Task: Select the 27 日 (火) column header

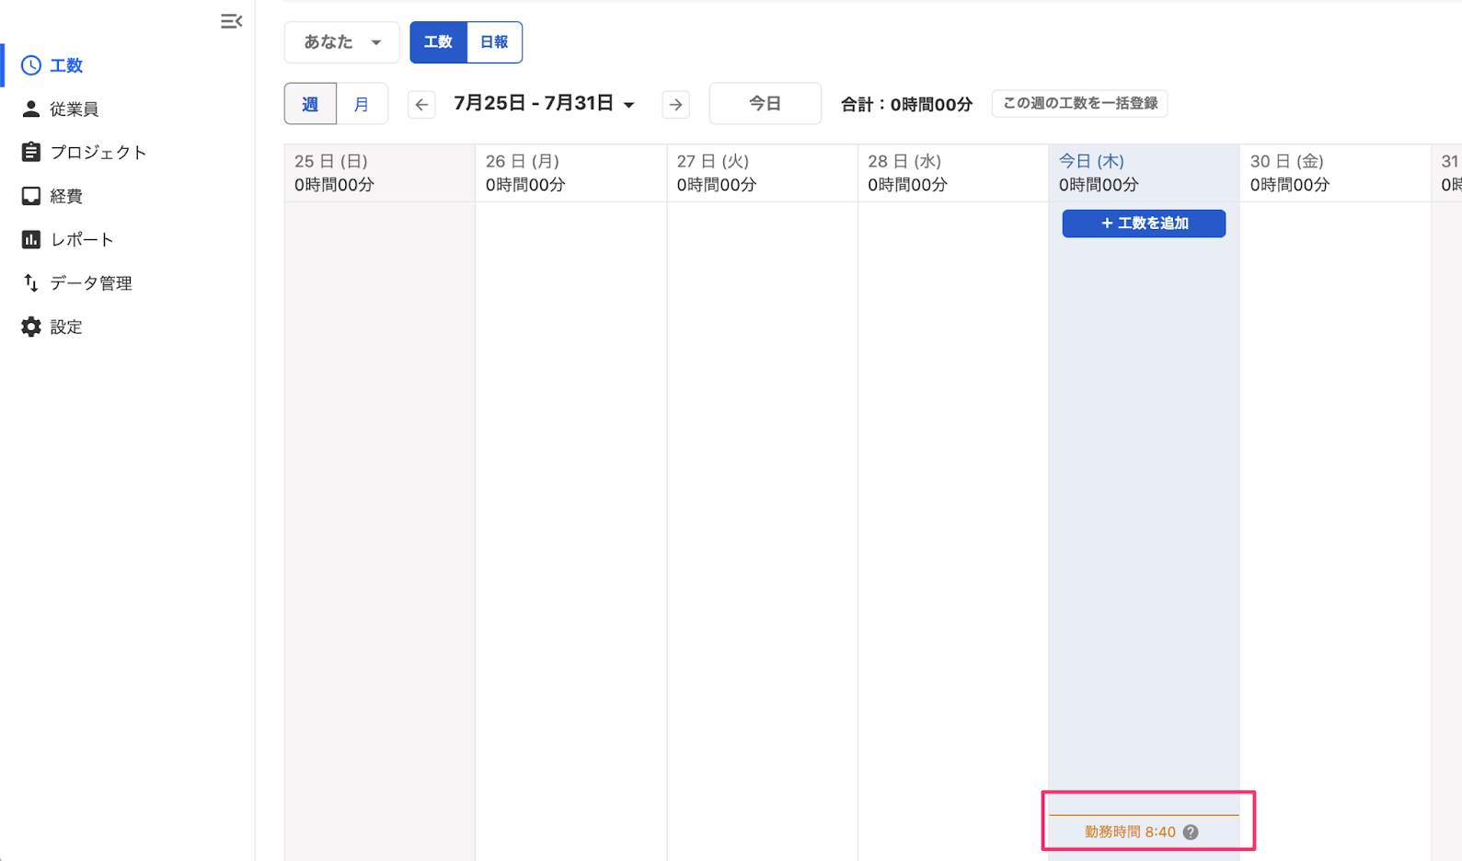Action: point(762,173)
